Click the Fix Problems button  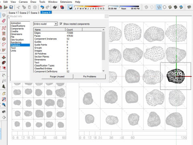(x=90, y=77)
